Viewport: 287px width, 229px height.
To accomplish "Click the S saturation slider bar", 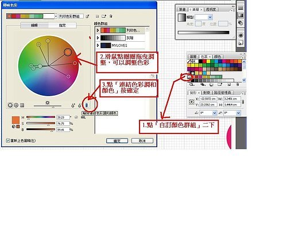I will (41, 123).
